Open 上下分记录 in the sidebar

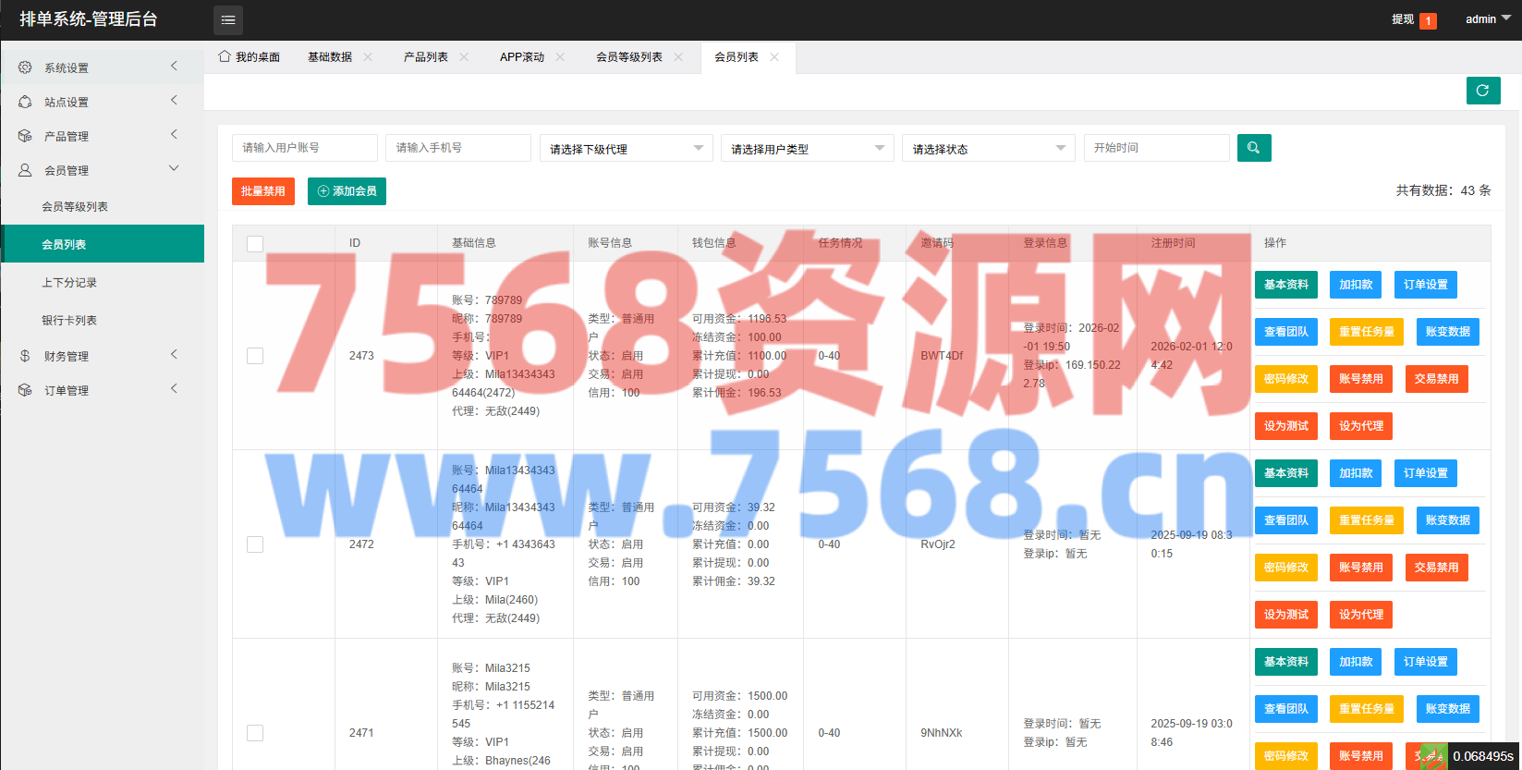(x=69, y=283)
